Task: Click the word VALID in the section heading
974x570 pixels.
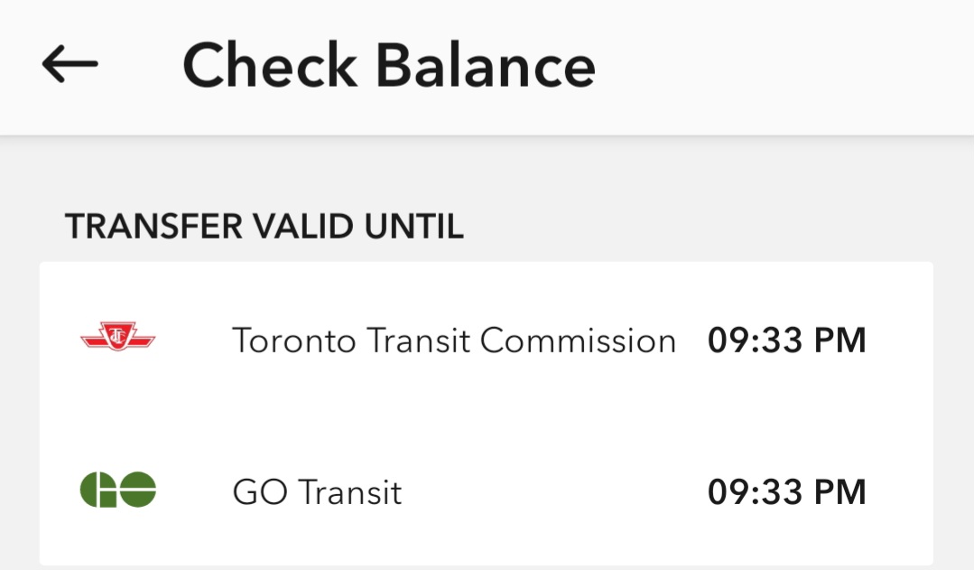Action: (x=302, y=227)
